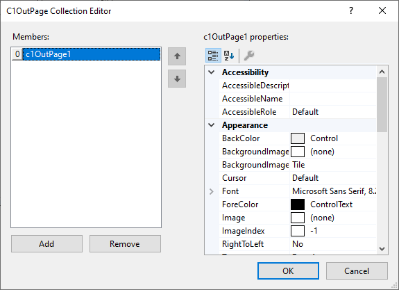
Task: Select the AccessibleRole property name
Action: pos(249,112)
